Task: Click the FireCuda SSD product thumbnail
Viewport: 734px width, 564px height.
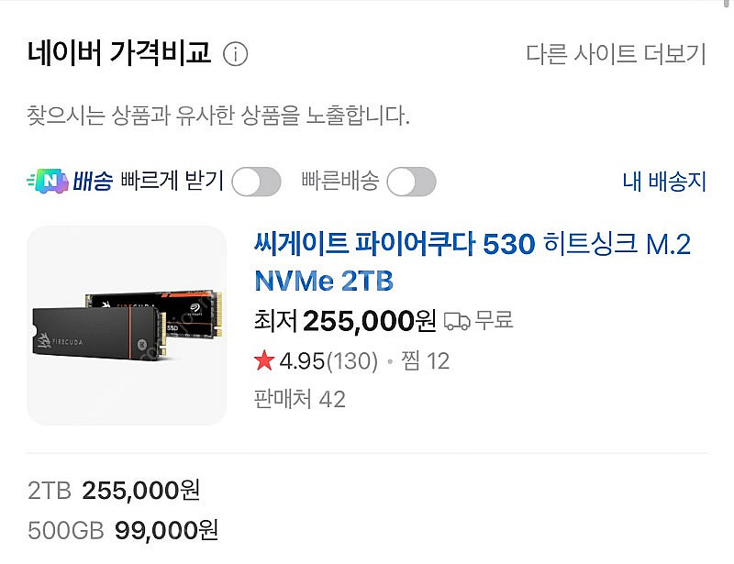Action: (x=127, y=326)
